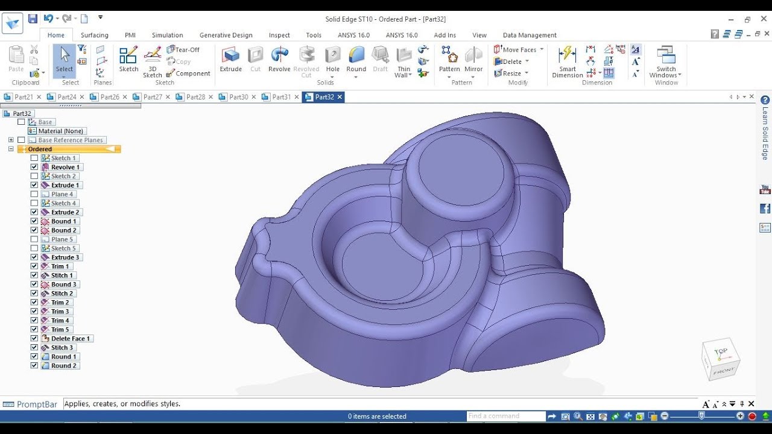The image size is (772, 434).
Task: Open the Hole tool
Action: click(333, 59)
